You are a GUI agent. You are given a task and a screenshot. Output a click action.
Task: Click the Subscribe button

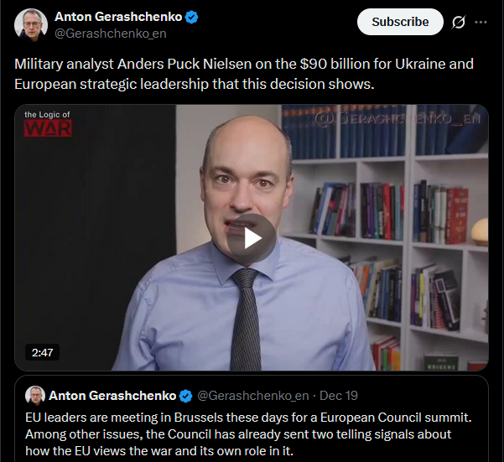(400, 22)
